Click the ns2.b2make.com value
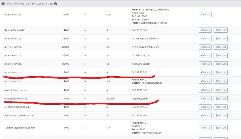The image size is (241, 139). [x=141, y=64]
